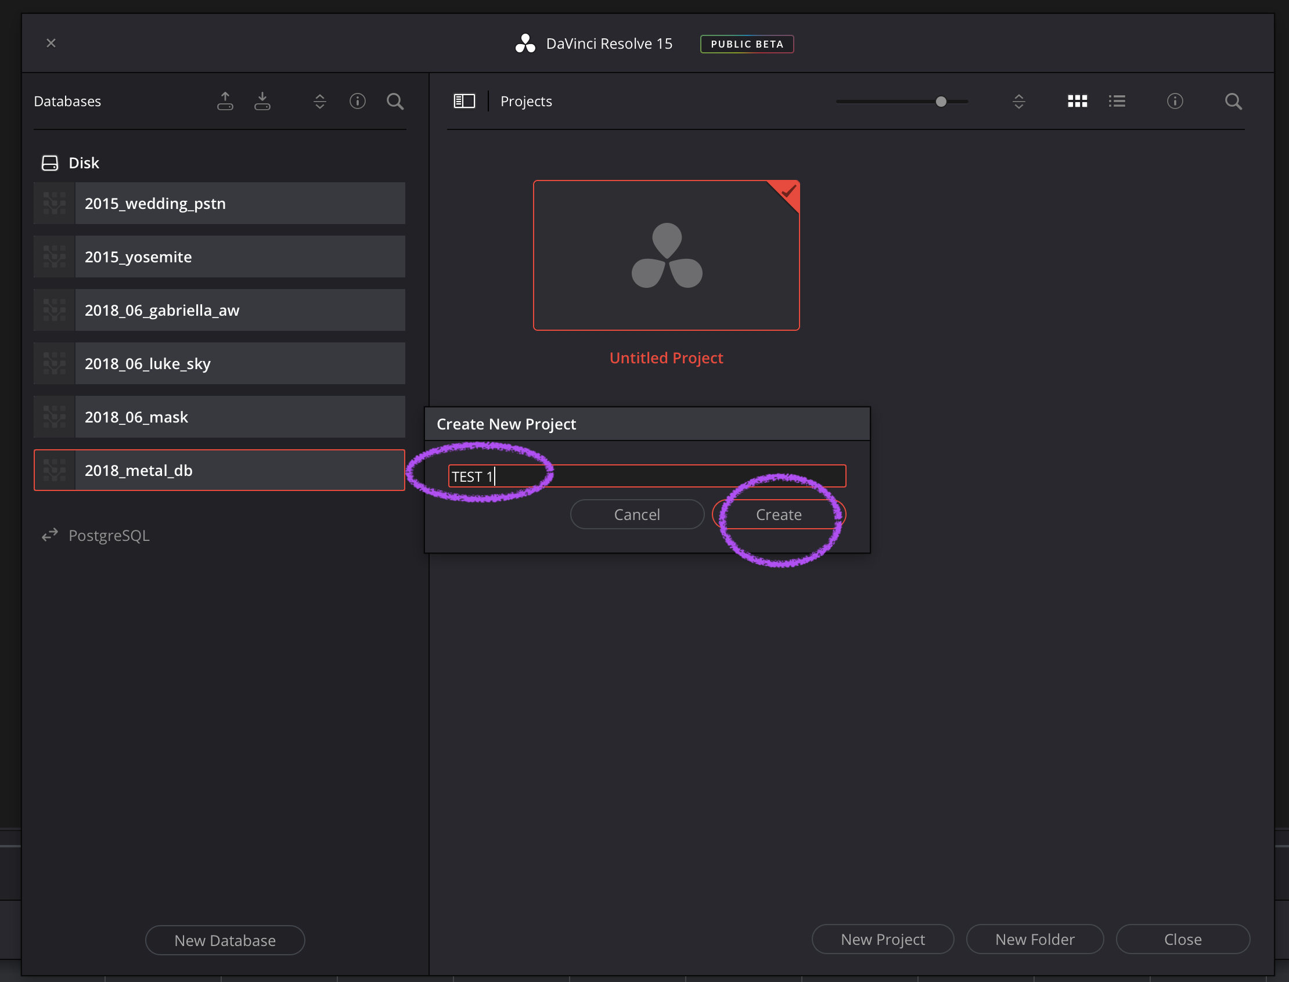Click the New Project button

click(x=883, y=939)
